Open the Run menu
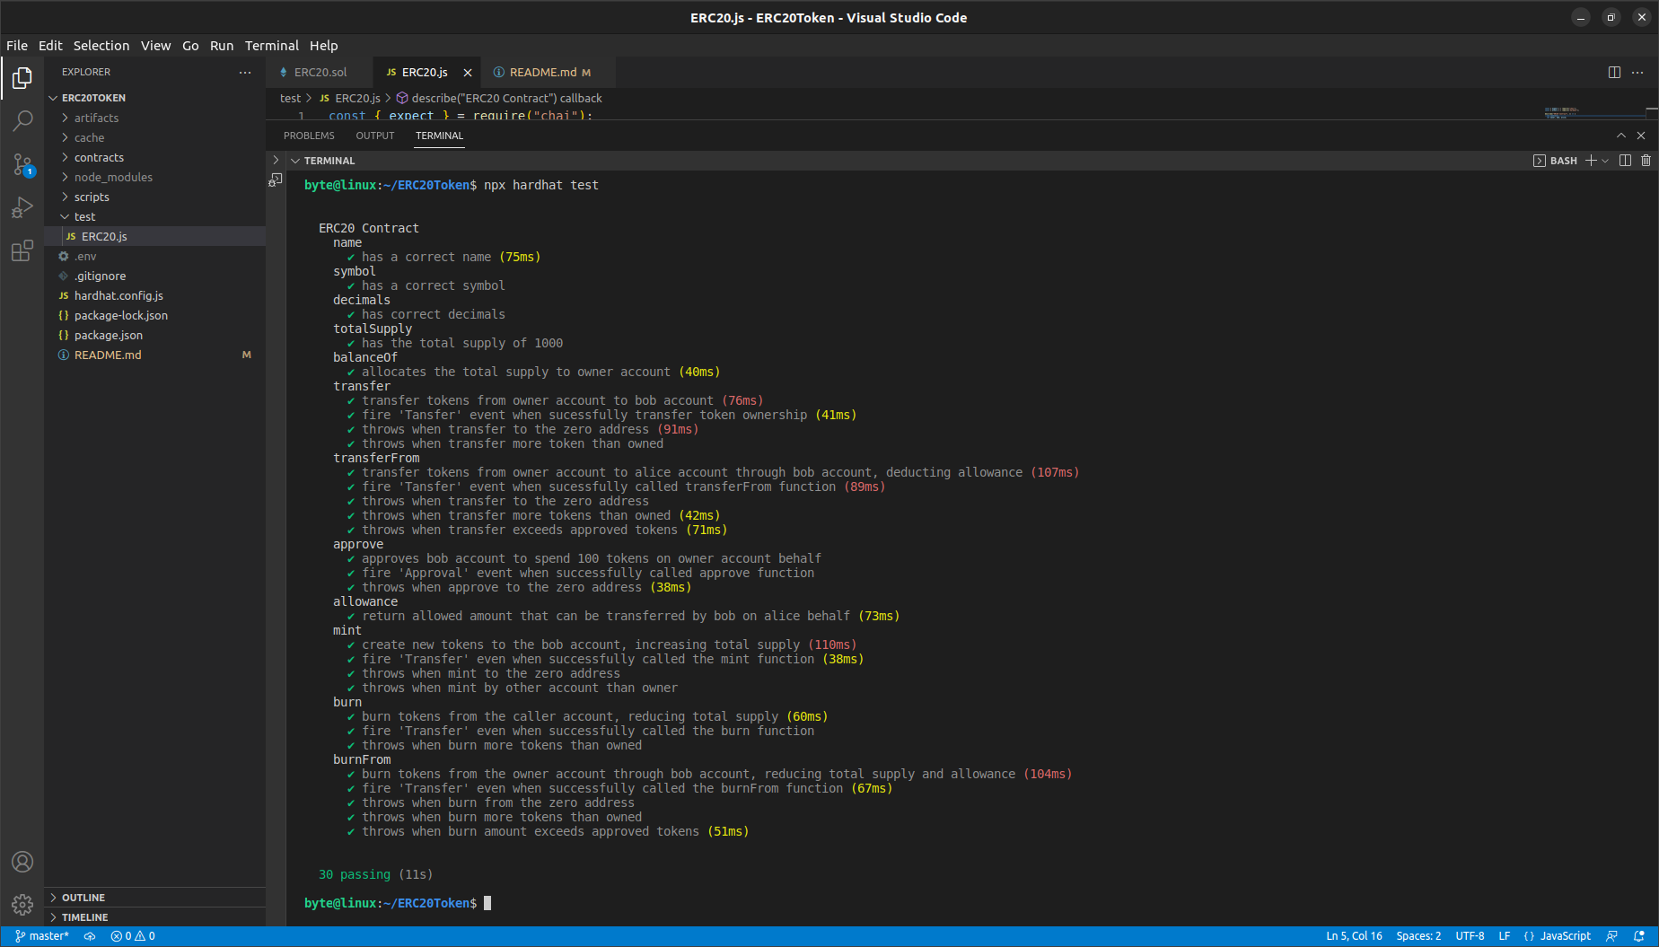 [222, 46]
